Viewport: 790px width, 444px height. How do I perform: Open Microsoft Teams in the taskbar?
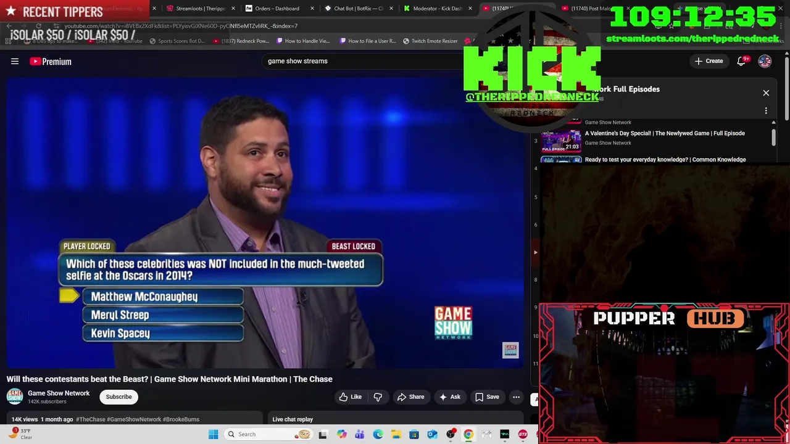[359, 434]
